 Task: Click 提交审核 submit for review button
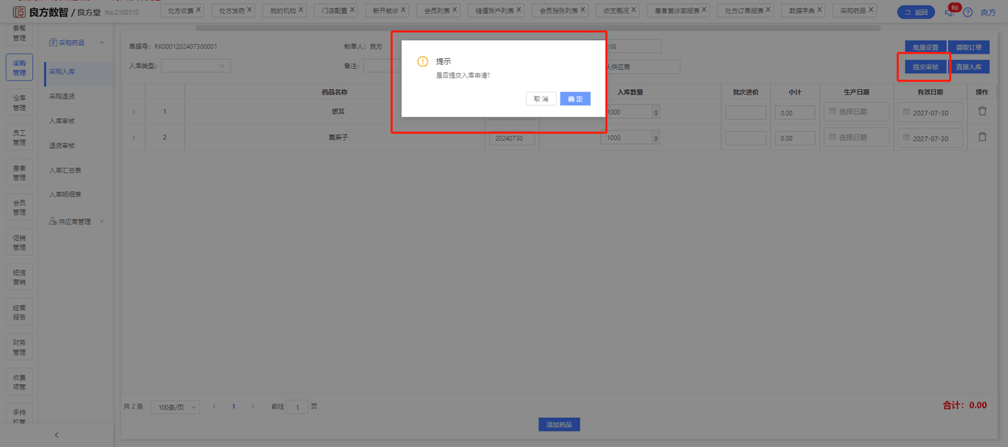925,68
